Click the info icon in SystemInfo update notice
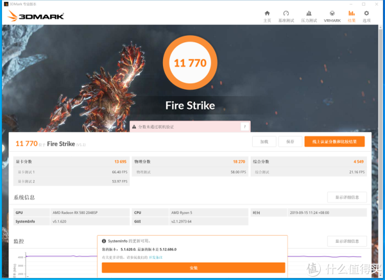The image size is (385, 280). tap(104, 241)
